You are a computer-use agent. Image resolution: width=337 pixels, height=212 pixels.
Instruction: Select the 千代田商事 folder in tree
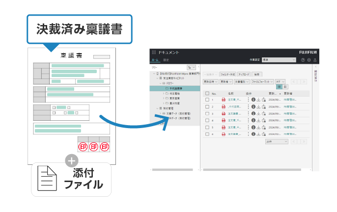[x=175, y=88]
